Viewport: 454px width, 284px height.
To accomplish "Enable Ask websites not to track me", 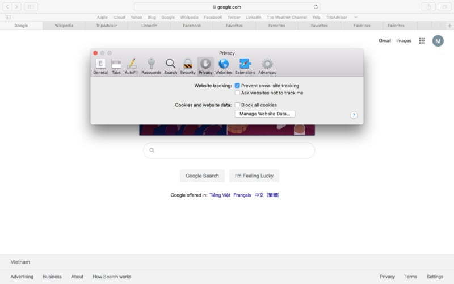I will tap(237, 93).
